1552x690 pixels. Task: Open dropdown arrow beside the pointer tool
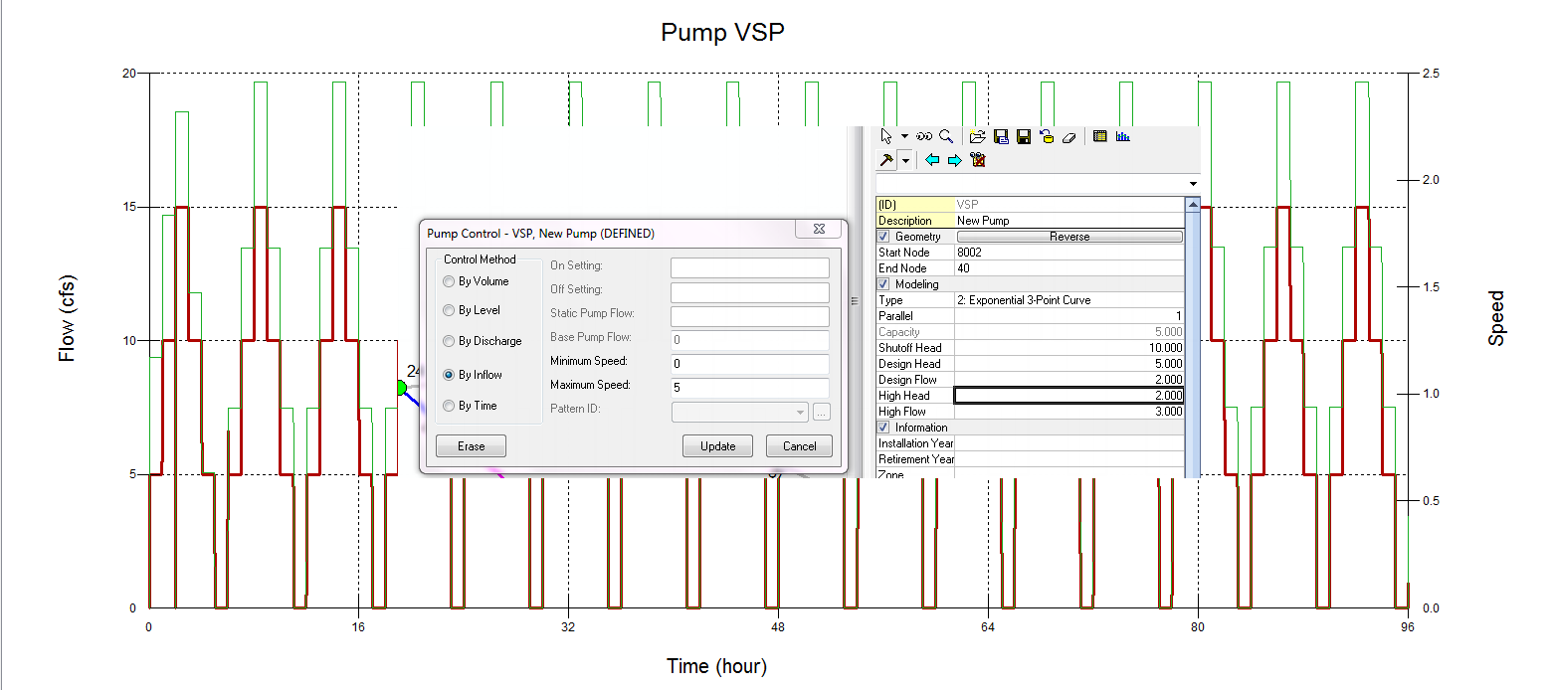click(904, 137)
